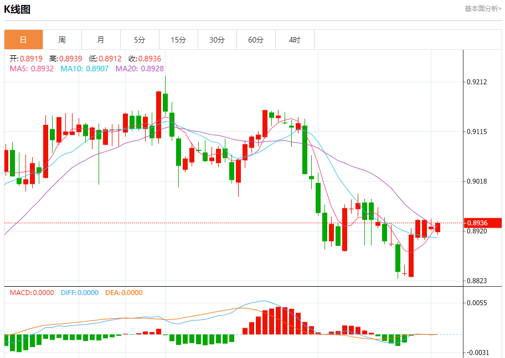Click the tallest MACD red histogram bar
505x358 pixels.
(x=279, y=321)
